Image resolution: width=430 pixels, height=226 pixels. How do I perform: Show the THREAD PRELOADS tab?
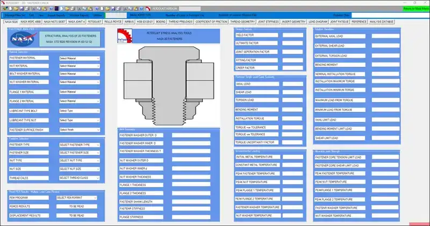tap(181, 21)
